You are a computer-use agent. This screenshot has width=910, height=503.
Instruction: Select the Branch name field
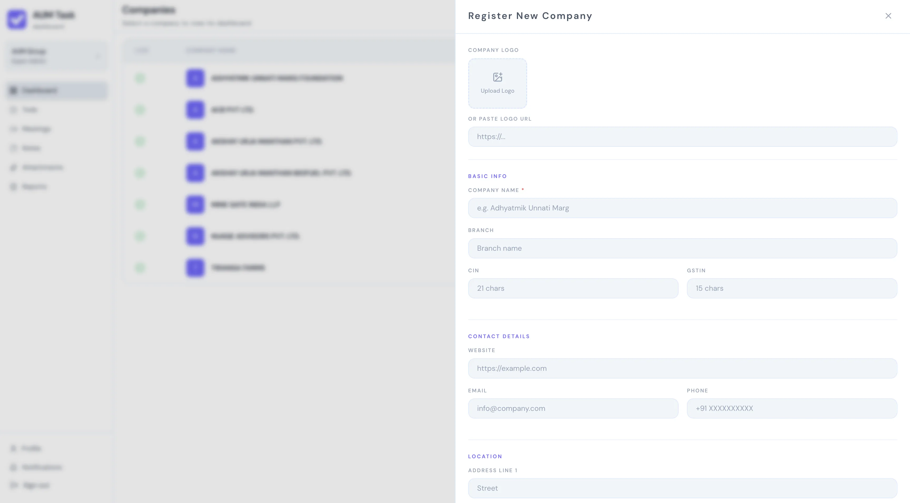682,248
